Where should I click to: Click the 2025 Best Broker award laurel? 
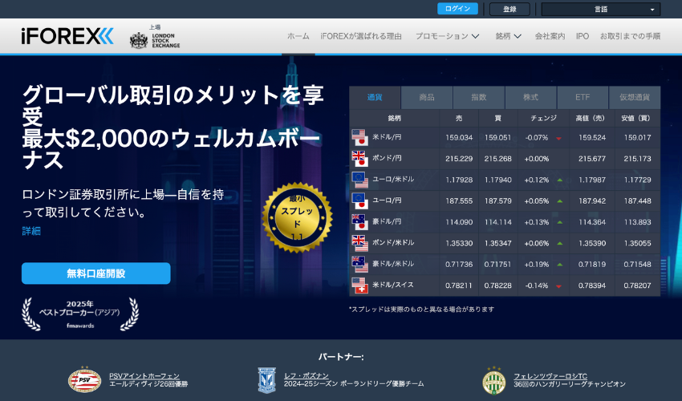tap(80, 314)
